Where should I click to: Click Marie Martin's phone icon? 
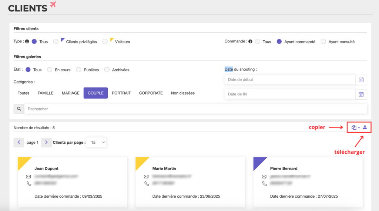tap(147, 184)
